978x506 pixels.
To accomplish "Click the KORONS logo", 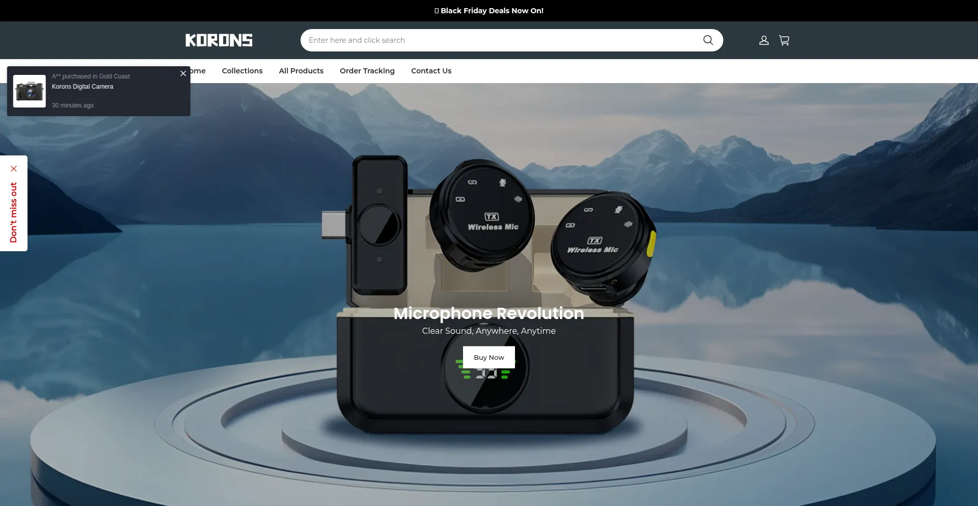I will pos(219,40).
